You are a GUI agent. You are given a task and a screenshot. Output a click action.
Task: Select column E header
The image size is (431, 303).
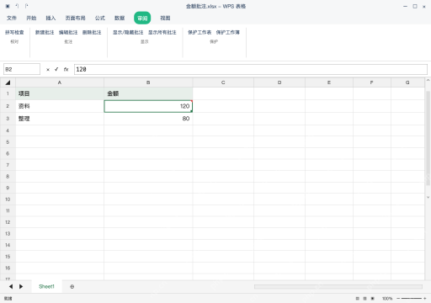pos(329,82)
